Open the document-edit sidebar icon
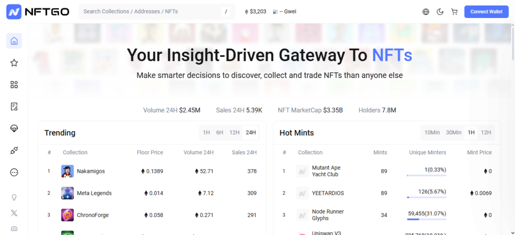 [14, 106]
